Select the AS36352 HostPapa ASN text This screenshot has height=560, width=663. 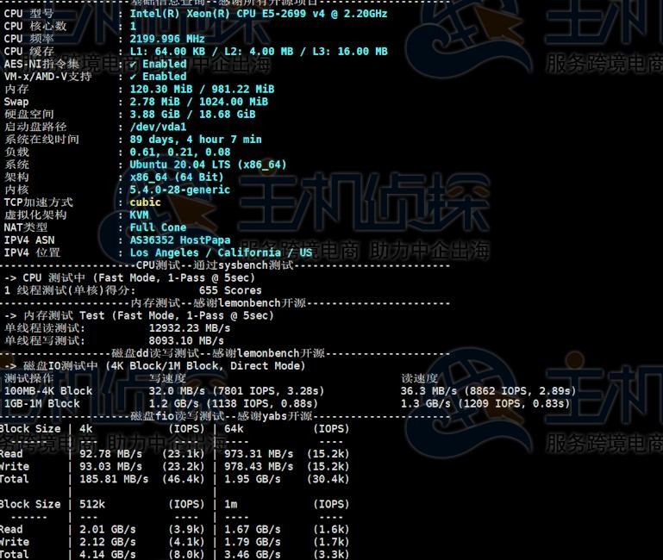[179, 240]
